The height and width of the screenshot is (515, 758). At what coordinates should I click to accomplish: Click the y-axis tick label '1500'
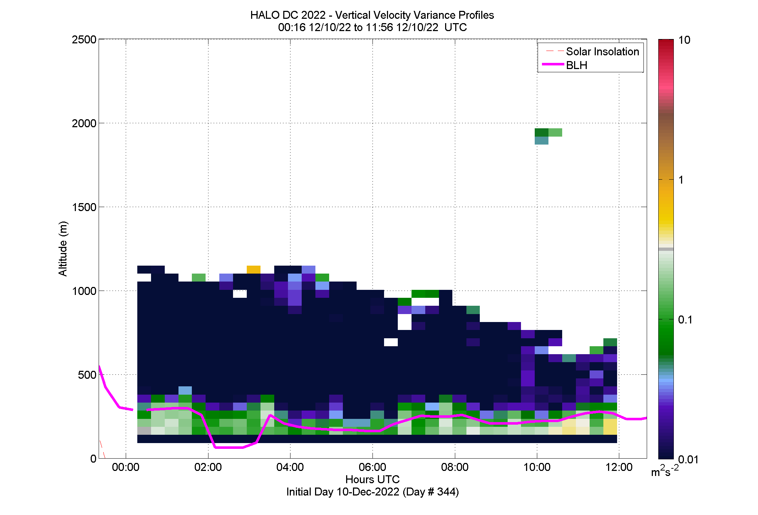84,207
